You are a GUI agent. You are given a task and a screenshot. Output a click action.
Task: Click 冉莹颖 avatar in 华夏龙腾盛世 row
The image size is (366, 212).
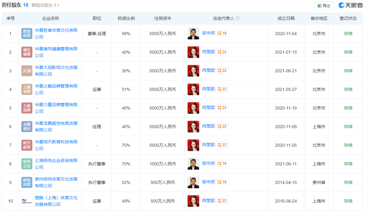[193, 127]
